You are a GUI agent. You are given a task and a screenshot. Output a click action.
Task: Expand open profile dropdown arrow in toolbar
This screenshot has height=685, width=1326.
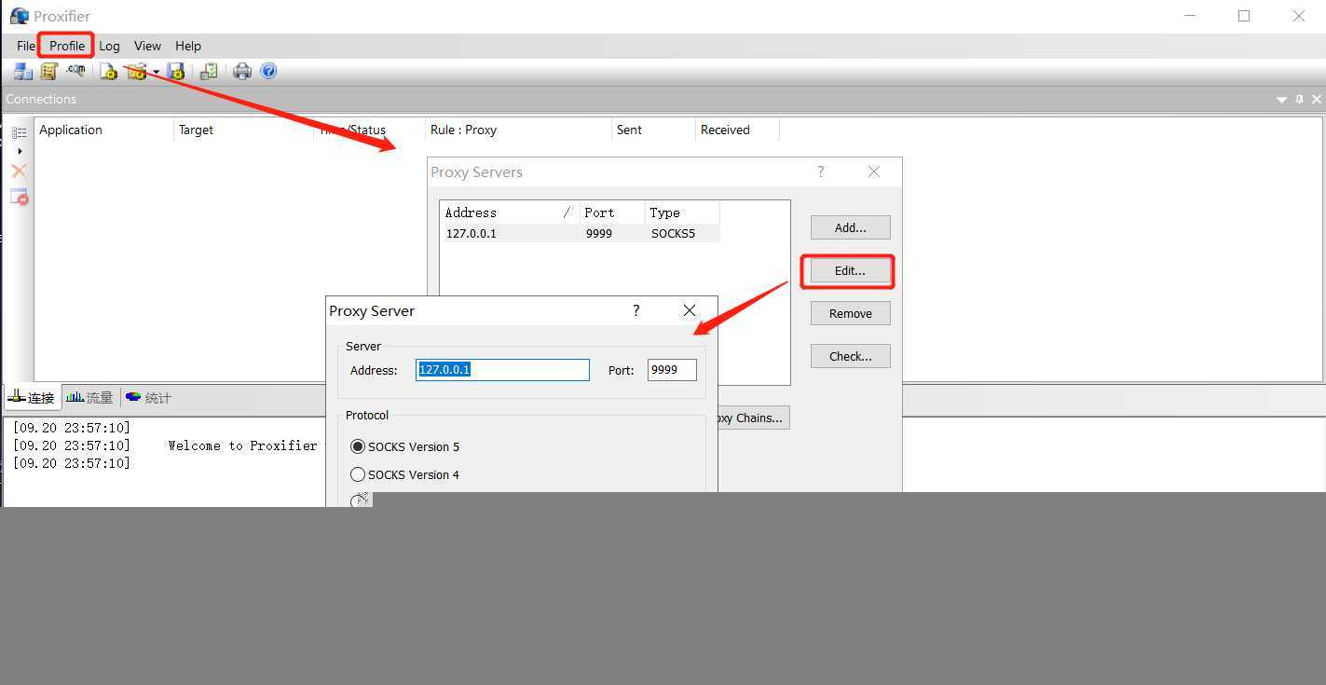(x=156, y=73)
